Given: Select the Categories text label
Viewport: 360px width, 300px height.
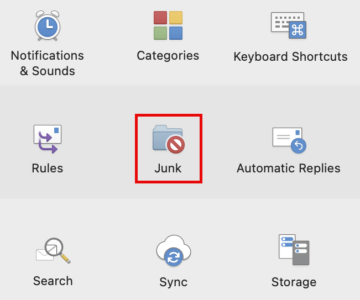Looking at the screenshot, I should [x=168, y=56].
